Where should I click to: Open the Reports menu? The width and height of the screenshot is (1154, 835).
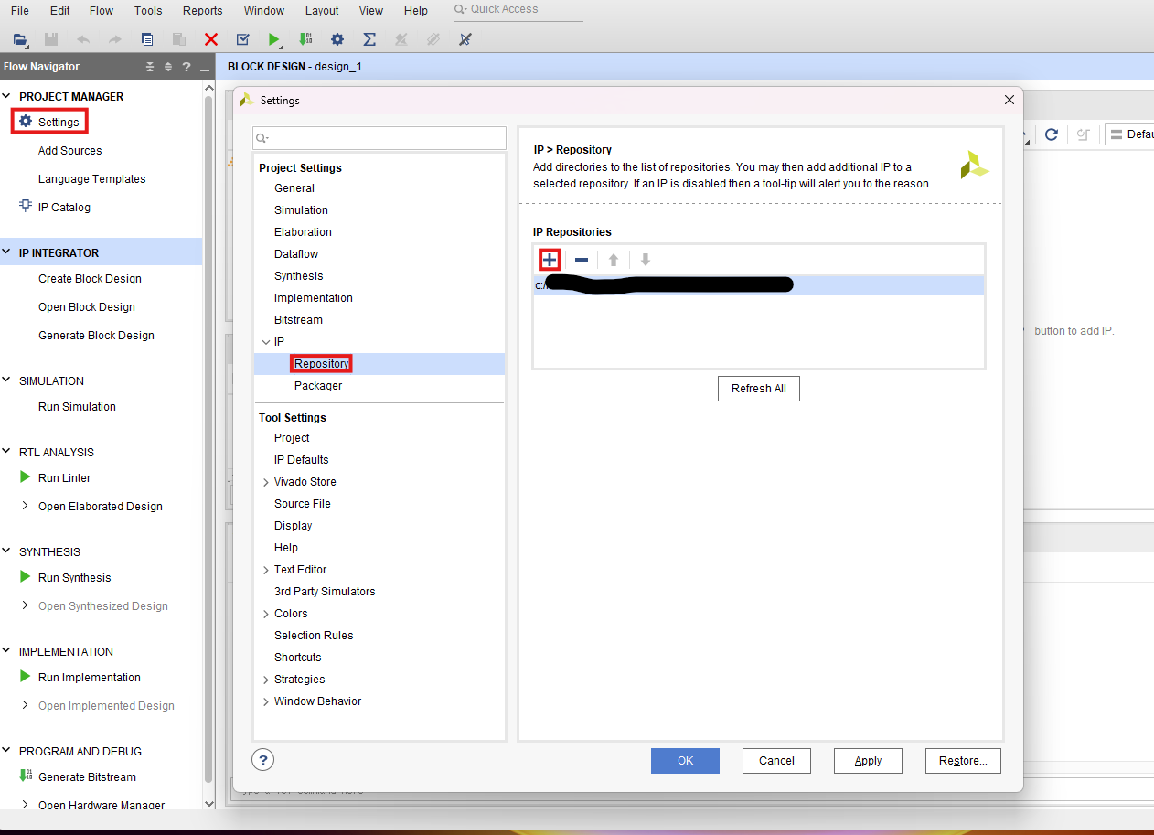[202, 10]
